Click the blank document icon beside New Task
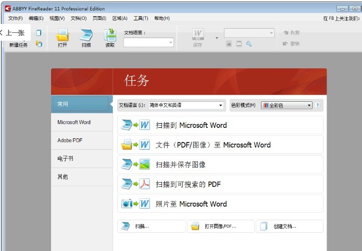The image size is (362, 251). click(39, 33)
